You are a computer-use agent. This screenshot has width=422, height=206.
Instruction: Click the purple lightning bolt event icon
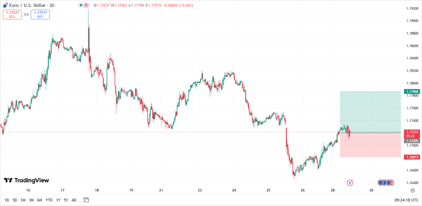pyautogui.click(x=350, y=182)
